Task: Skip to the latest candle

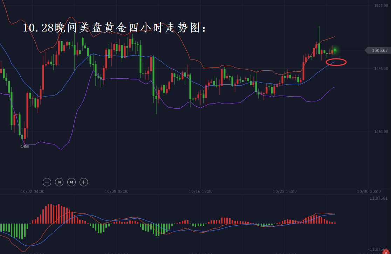Action: pyautogui.click(x=71, y=182)
